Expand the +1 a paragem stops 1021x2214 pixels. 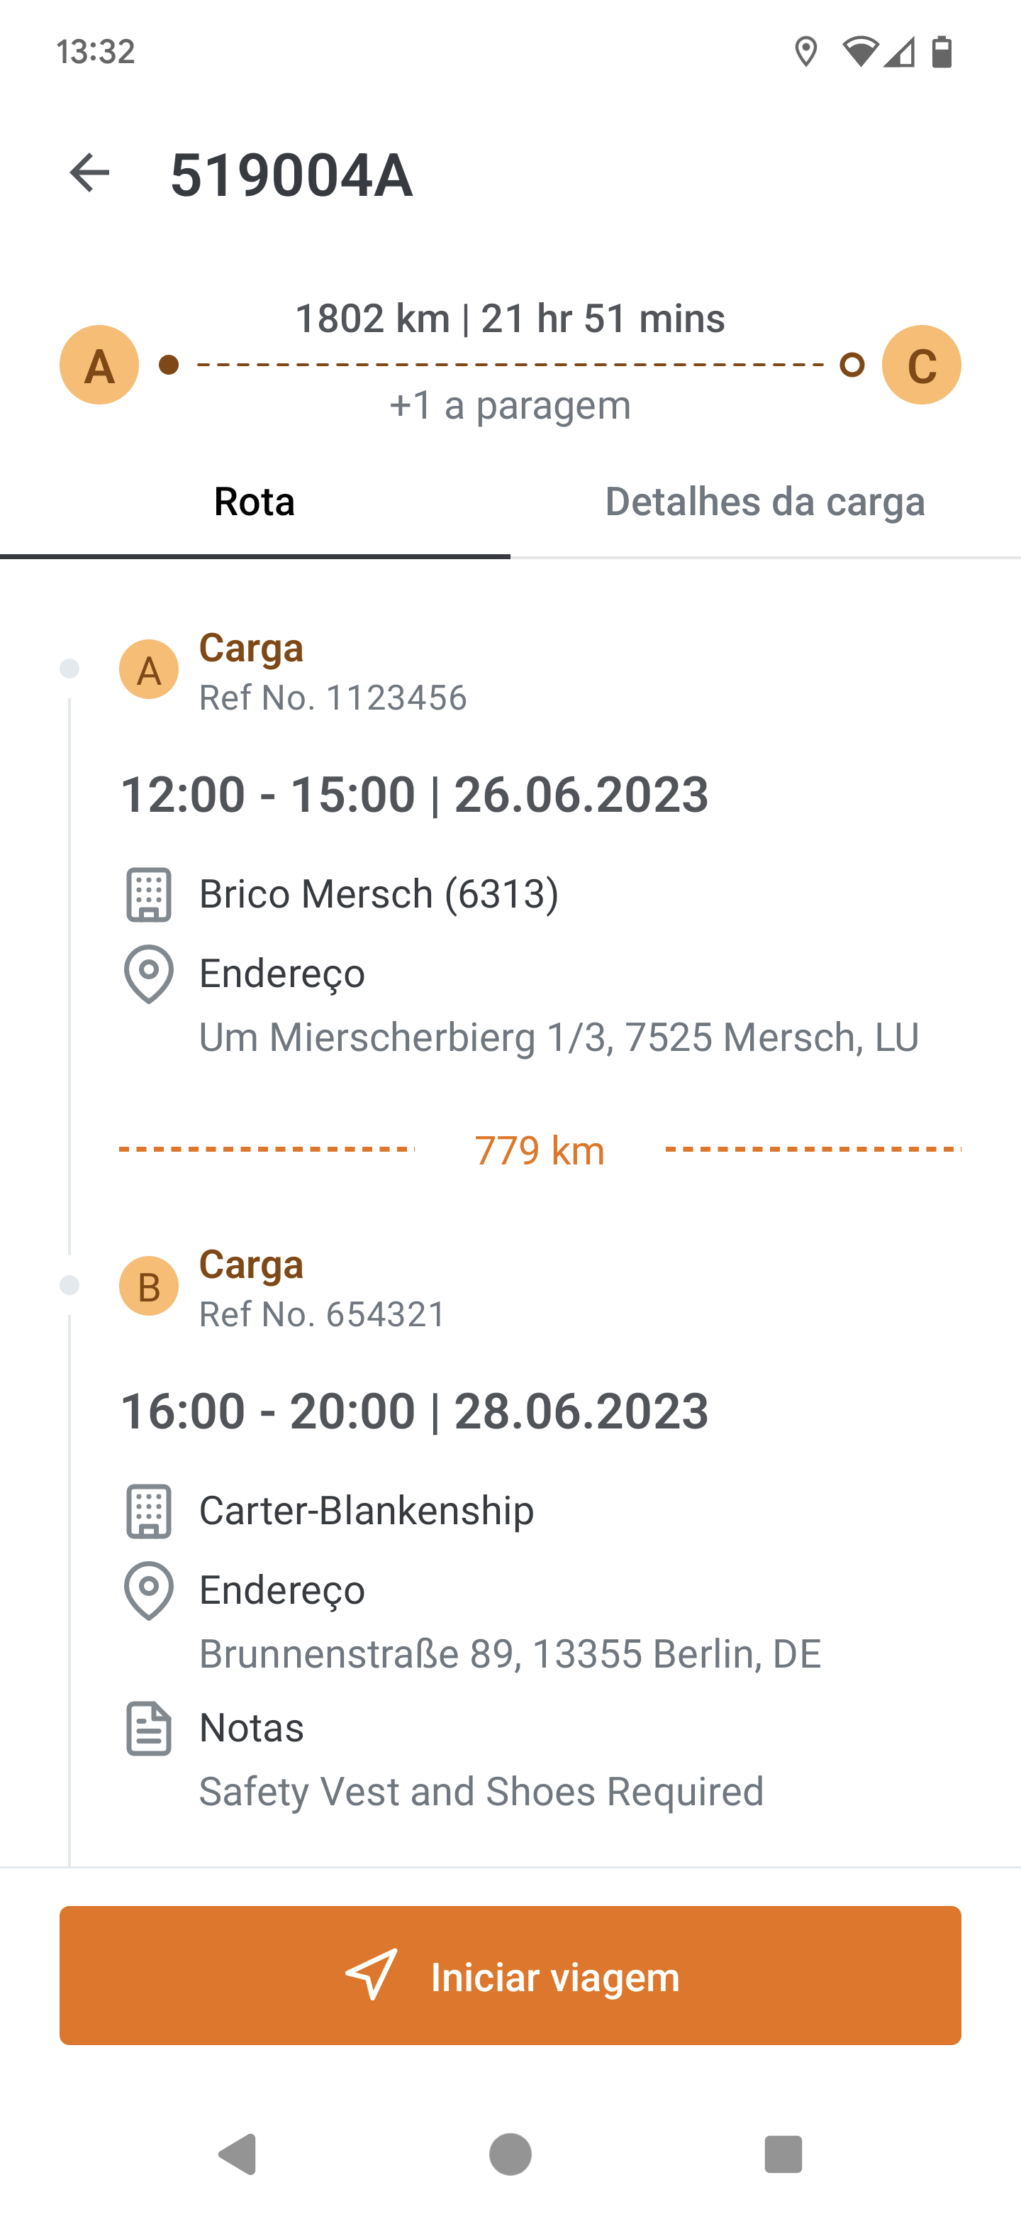click(x=510, y=406)
